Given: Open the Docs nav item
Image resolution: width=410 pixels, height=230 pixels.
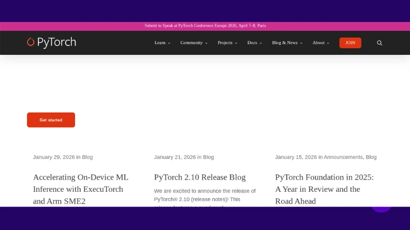Looking at the screenshot, I should coord(252,43).
